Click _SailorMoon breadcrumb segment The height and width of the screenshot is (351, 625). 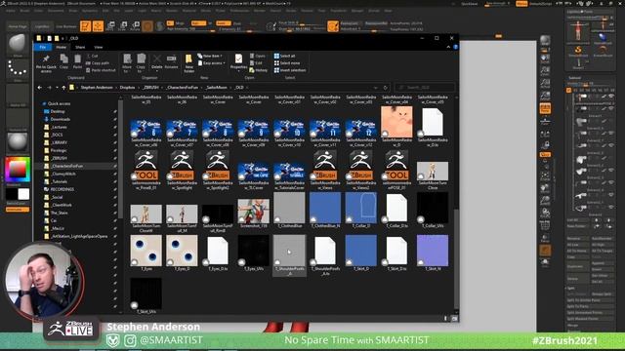[x=217, y=88]
